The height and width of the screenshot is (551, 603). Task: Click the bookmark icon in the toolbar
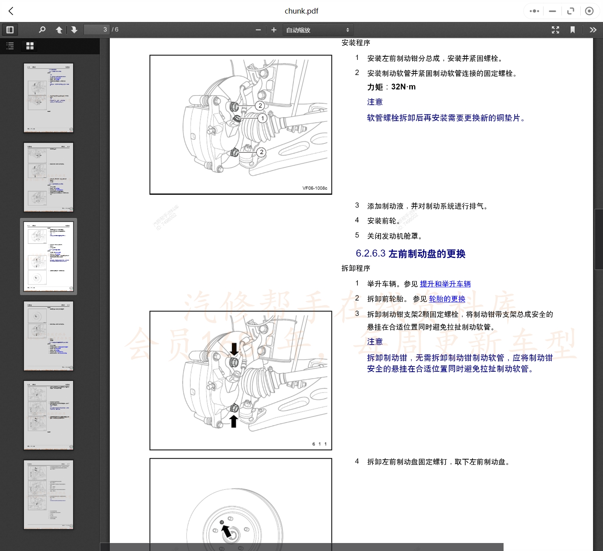[x=573, y=30]
